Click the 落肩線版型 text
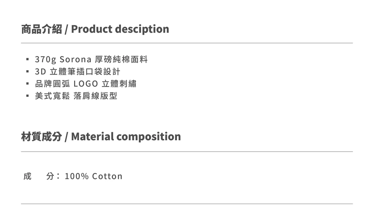 [x=95, y=96]
